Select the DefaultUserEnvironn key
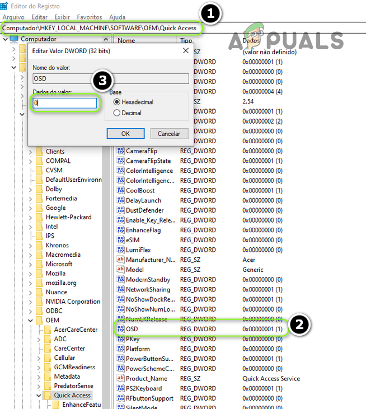 click(x=73, y=180)
